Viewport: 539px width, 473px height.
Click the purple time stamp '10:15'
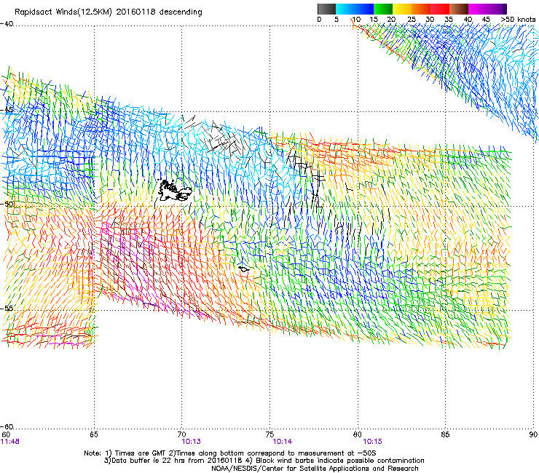pyautogui.click(x=373, y=442)
